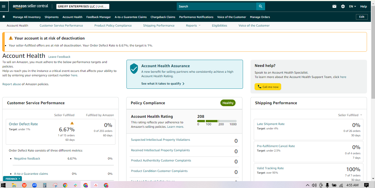Open the red Asana taskbar icon
This screenshot has height=188, width=375.
[96, 185]
